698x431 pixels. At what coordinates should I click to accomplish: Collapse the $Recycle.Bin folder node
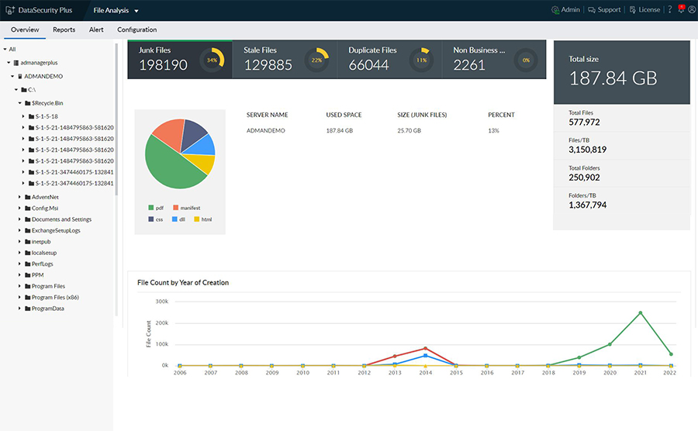[x=20, y=102]
